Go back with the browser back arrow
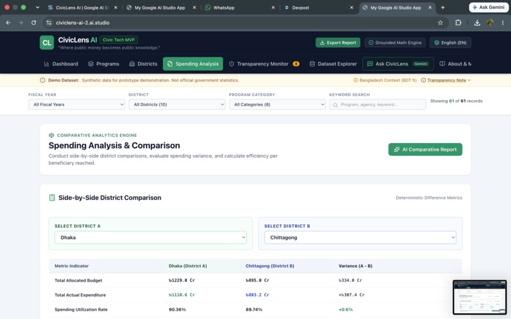511x319 pixels. 8,22
